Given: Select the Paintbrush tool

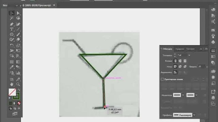Looking at the screenshot, I should [18, 34].
